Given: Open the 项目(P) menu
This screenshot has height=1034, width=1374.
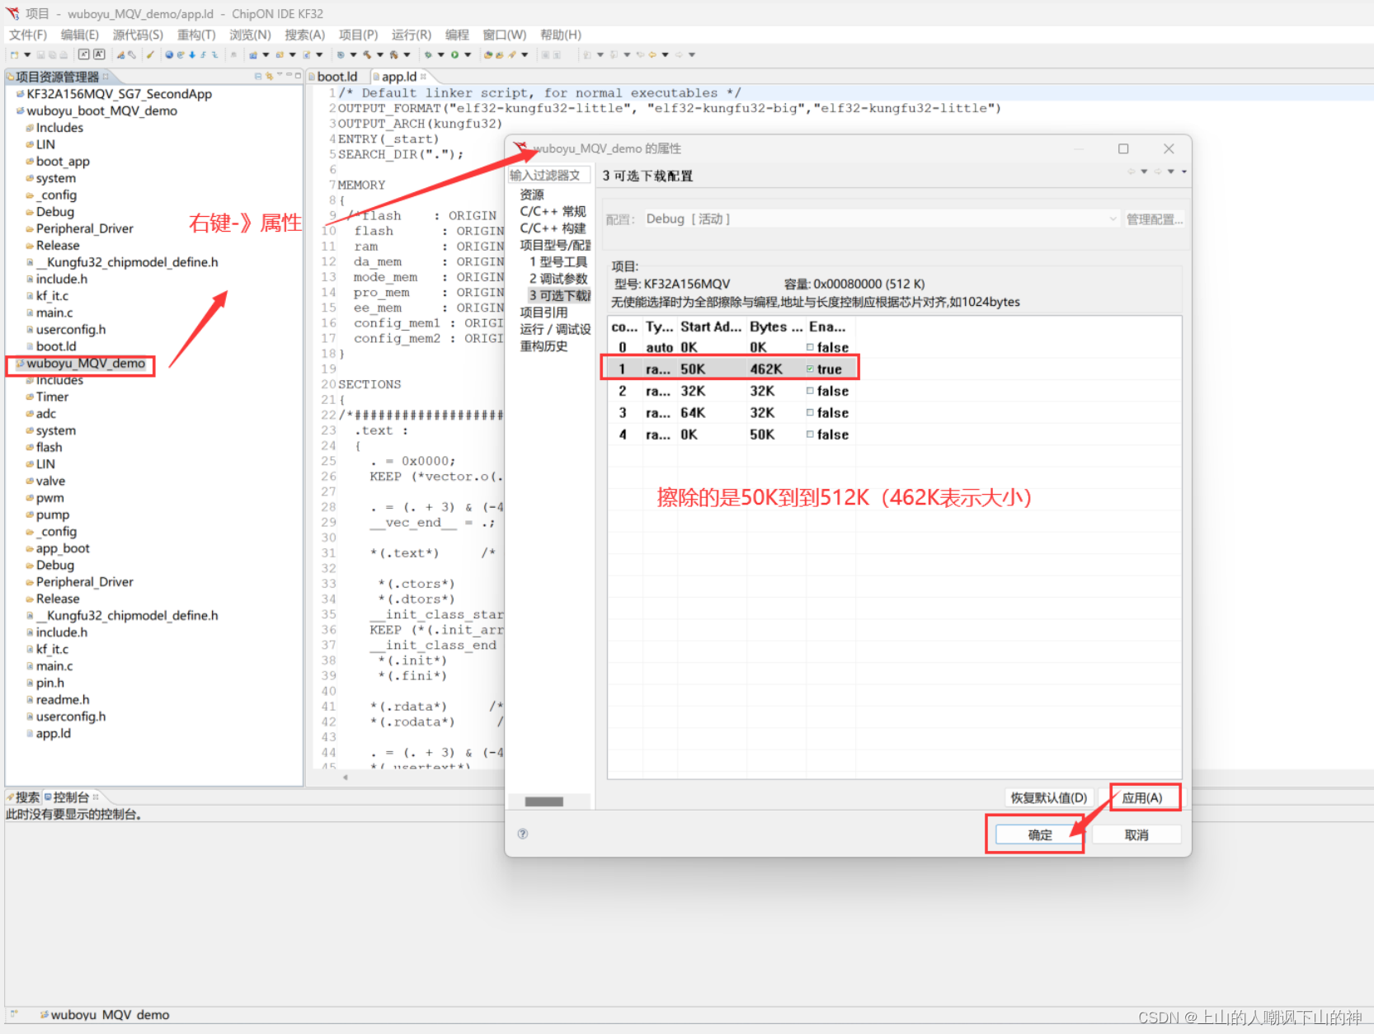Looking at the screenshot, I should 358,35.
